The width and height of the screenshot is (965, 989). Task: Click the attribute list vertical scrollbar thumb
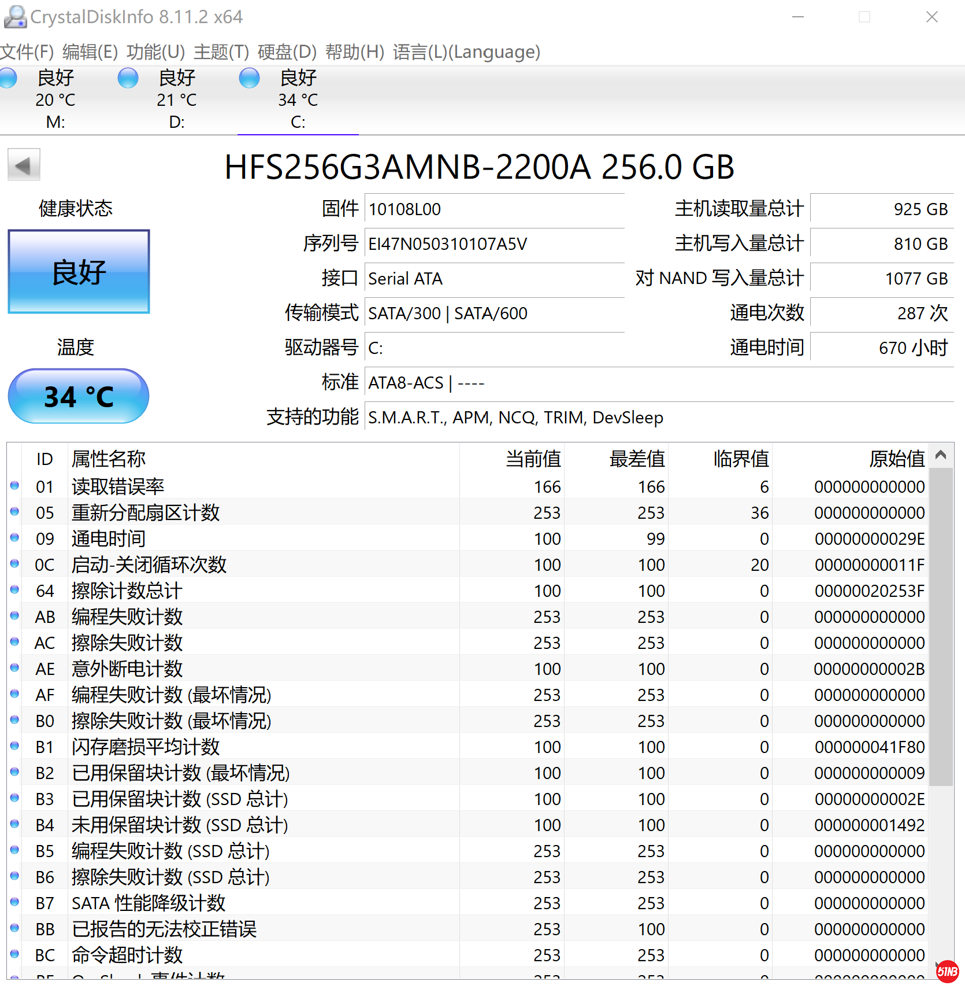click(x=940, y=625)
